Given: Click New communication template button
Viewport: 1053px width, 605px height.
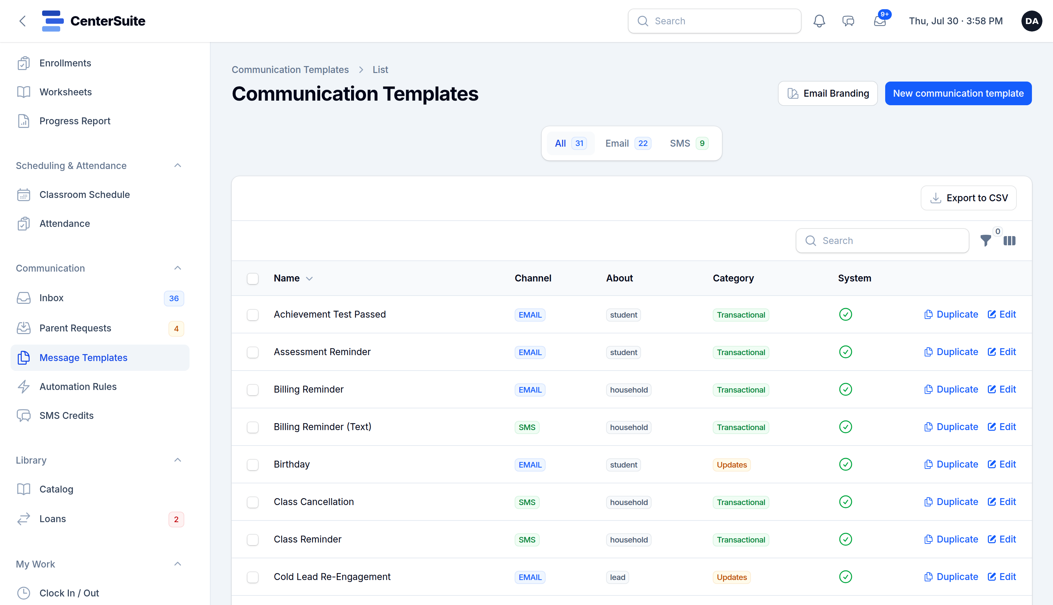Looking at the screenshot, I should click(958, 93).
